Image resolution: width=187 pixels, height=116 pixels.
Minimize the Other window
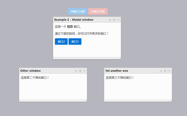coord(72,71)
